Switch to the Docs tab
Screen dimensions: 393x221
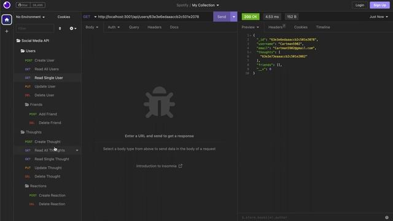click(174, 27)
